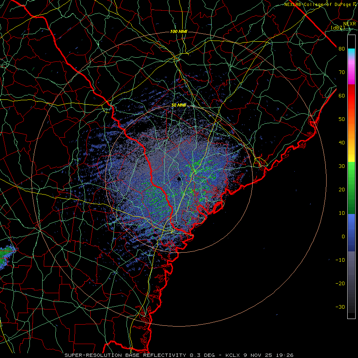
Task: Click the KCLX station identifier in caption
Action: (232, 355)
